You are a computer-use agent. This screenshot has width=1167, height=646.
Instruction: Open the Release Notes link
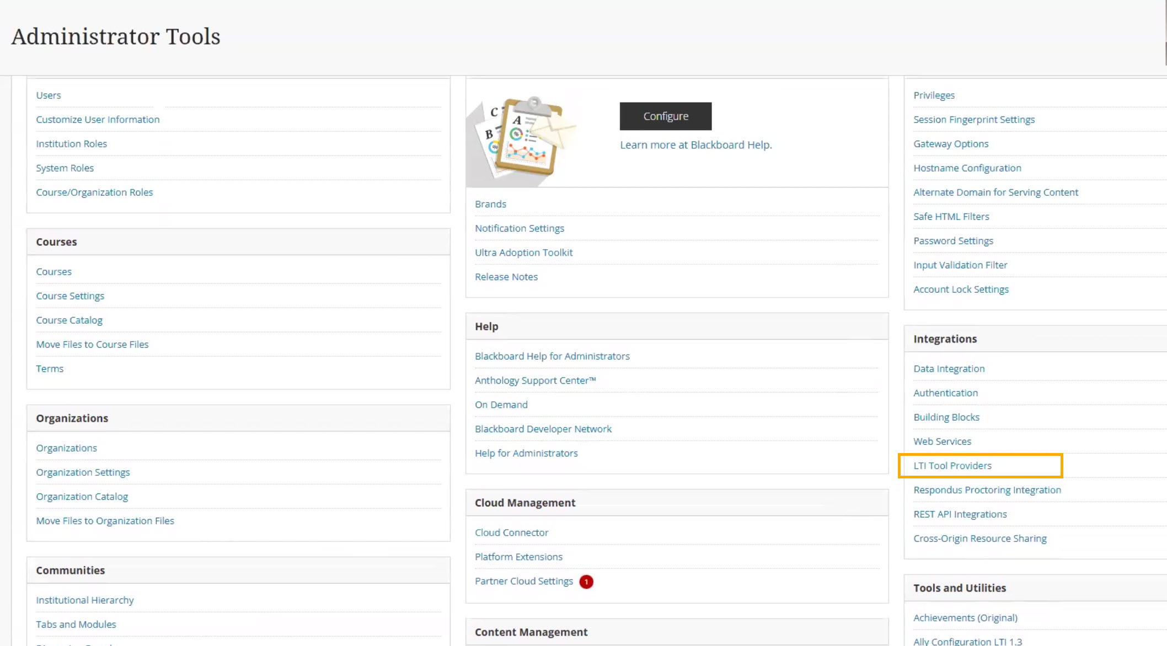coord(506,277)
